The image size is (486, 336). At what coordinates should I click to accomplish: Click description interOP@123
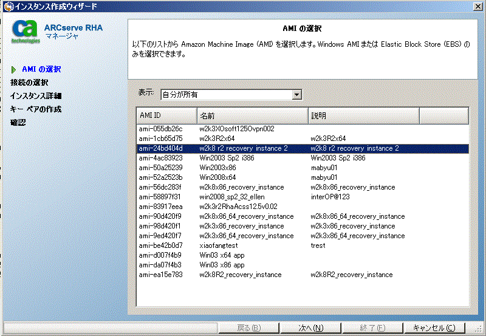pyautogui.click(x=330, y=197)
